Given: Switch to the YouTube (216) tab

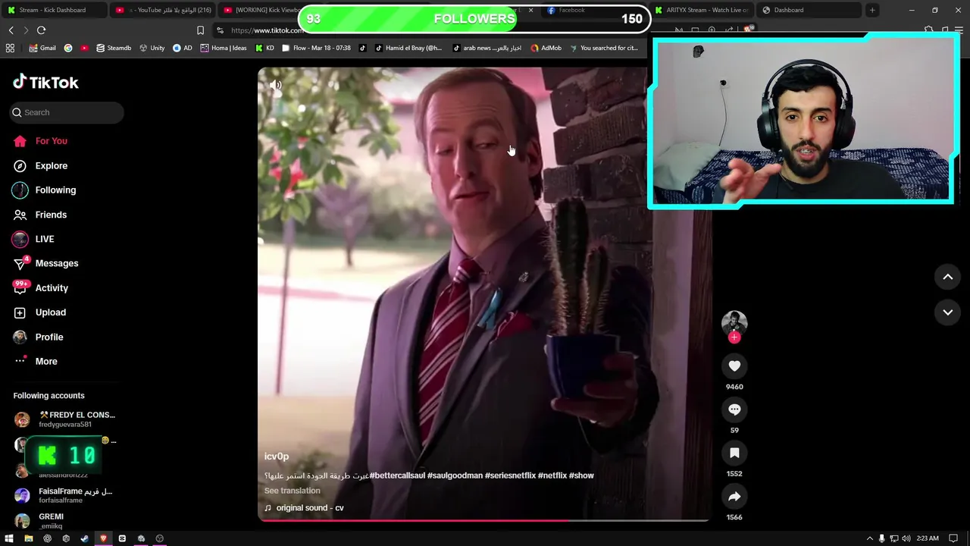Looking at the screenshot, I should (x=164, y=10).
